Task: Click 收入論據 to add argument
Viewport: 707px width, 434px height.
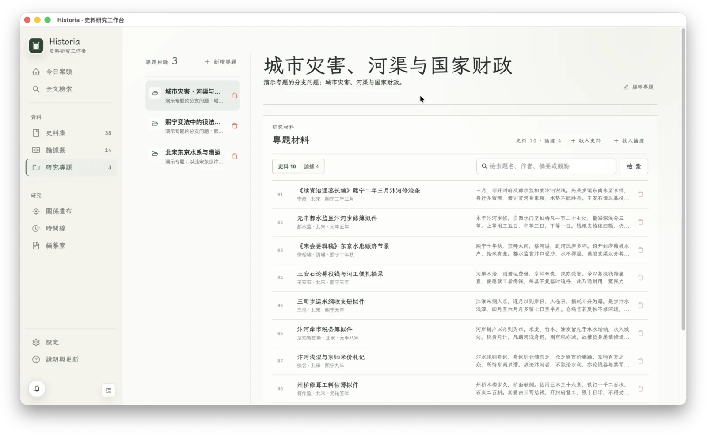Action: click(629, 141)
